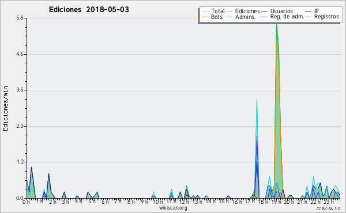Click the chart title Ediciones 2018-05-03
The width and height of the screenshot is (346, 213).
coord(89,10)
